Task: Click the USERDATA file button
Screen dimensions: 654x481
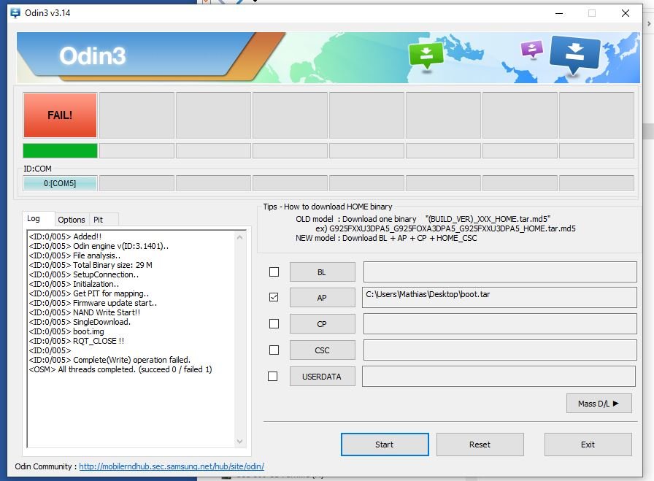Action: coord(323,377)
